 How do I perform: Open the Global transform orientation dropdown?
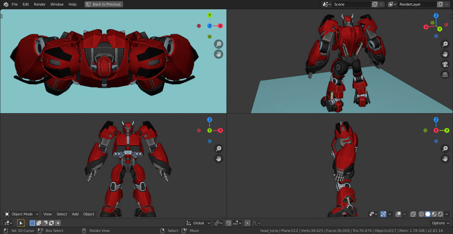click(198, 223)
